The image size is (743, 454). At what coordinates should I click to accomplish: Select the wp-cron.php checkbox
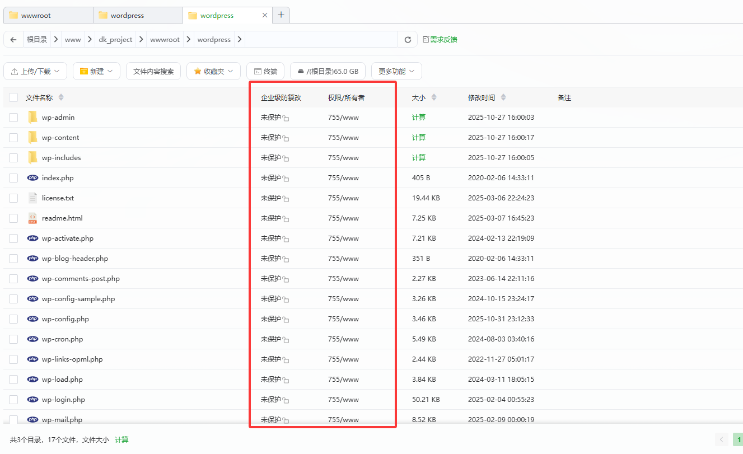[13, 339]
